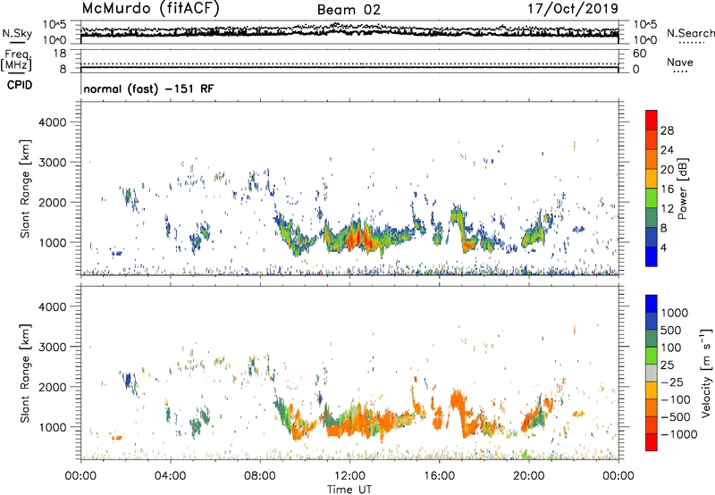Click the velocity colorbar gray segment
Image resolution: width=715 pixels, height=495 pixels.
652,373
